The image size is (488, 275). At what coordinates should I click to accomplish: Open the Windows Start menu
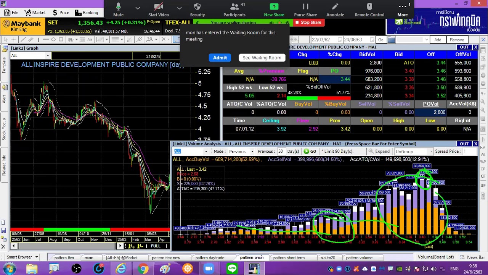[x=9, y=269]
